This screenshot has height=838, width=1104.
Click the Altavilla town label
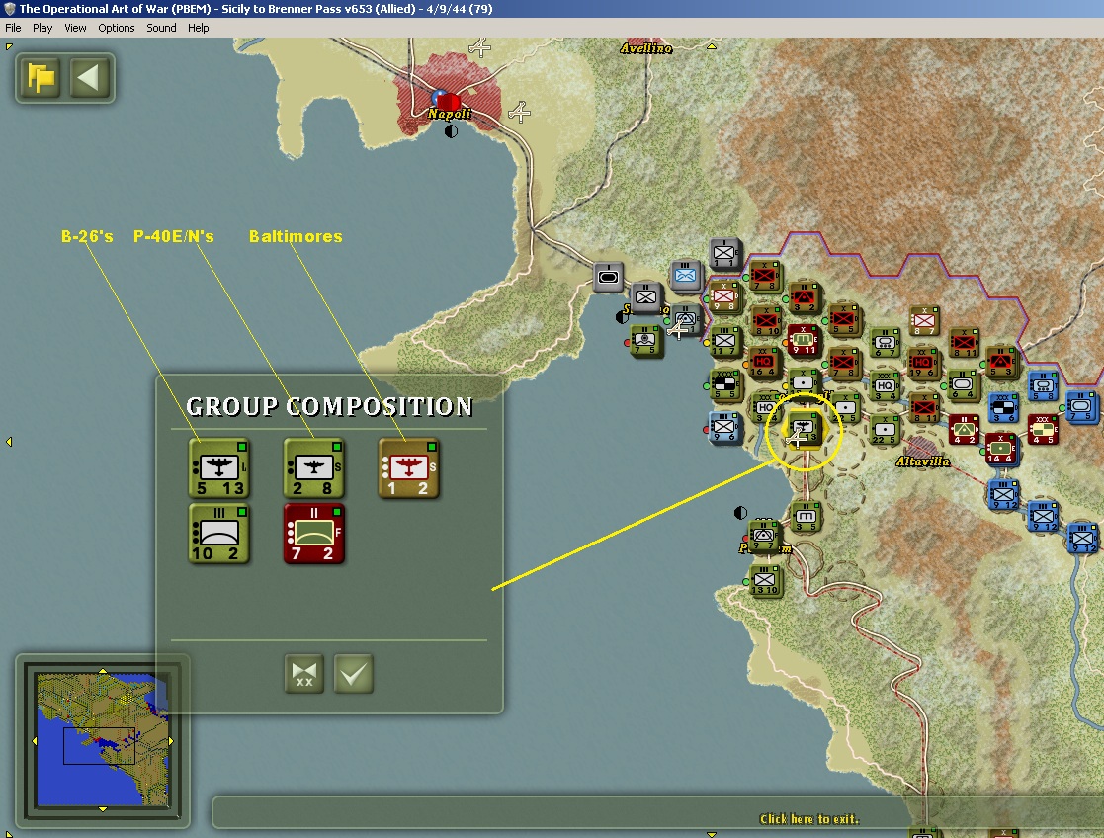pyautogui.click(x=922, y=461)
